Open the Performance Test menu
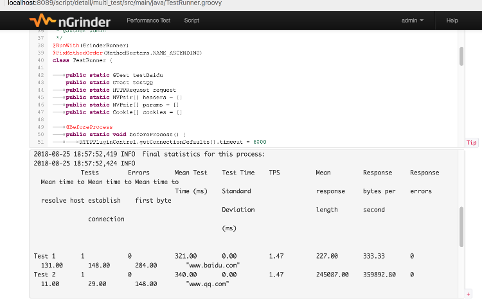Image resolution: width=482 pixels, height=306 pixels. pos(148,21)
